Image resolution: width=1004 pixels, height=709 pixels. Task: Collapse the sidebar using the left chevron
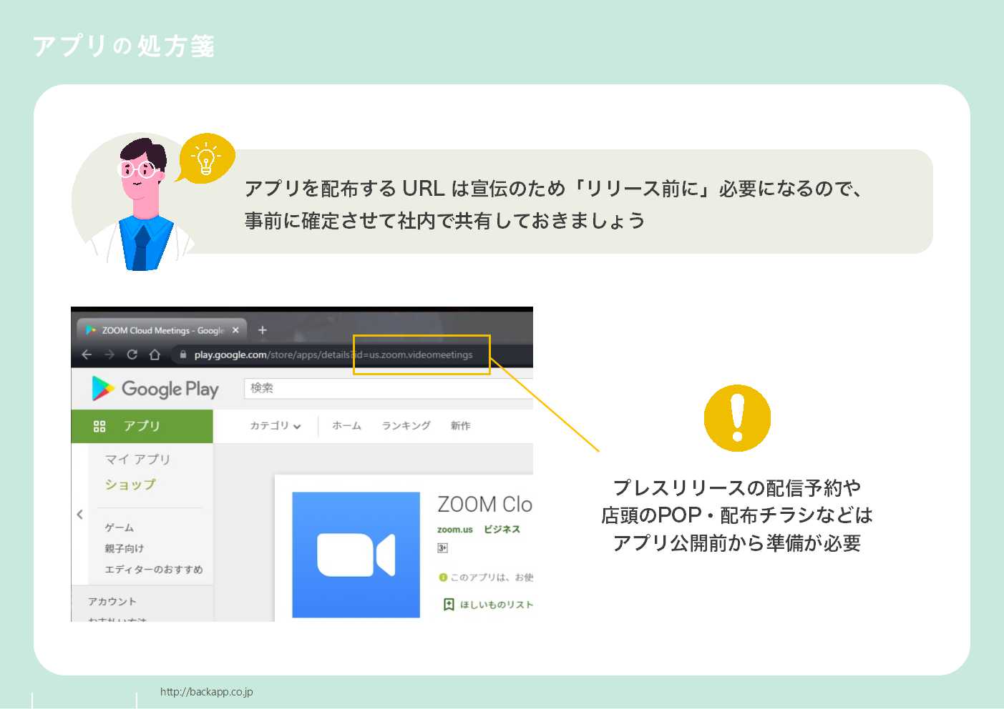tap(79, 514)
